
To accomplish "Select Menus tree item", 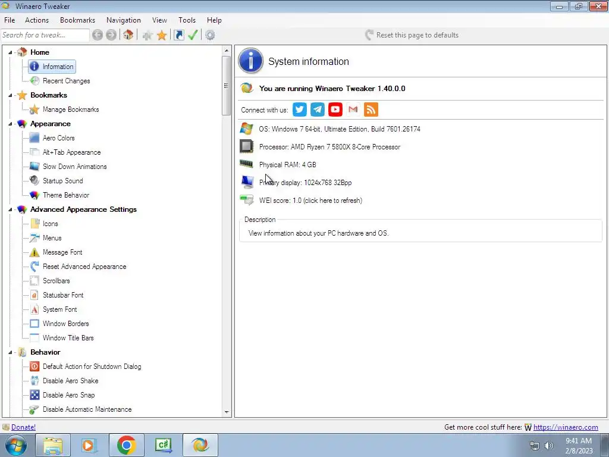I will pyautogui.click(x=52, y=238).
